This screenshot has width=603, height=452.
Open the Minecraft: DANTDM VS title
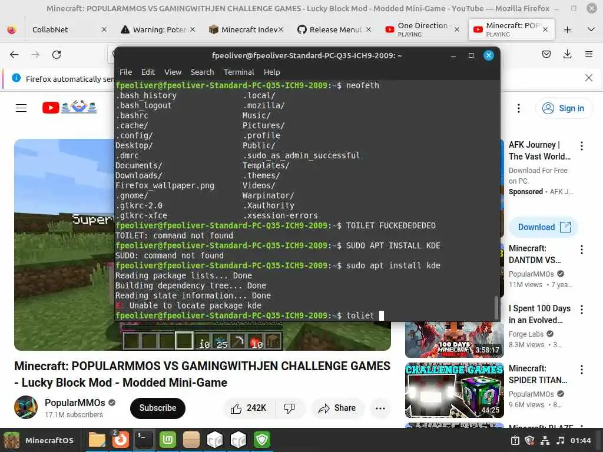point(535,254)
